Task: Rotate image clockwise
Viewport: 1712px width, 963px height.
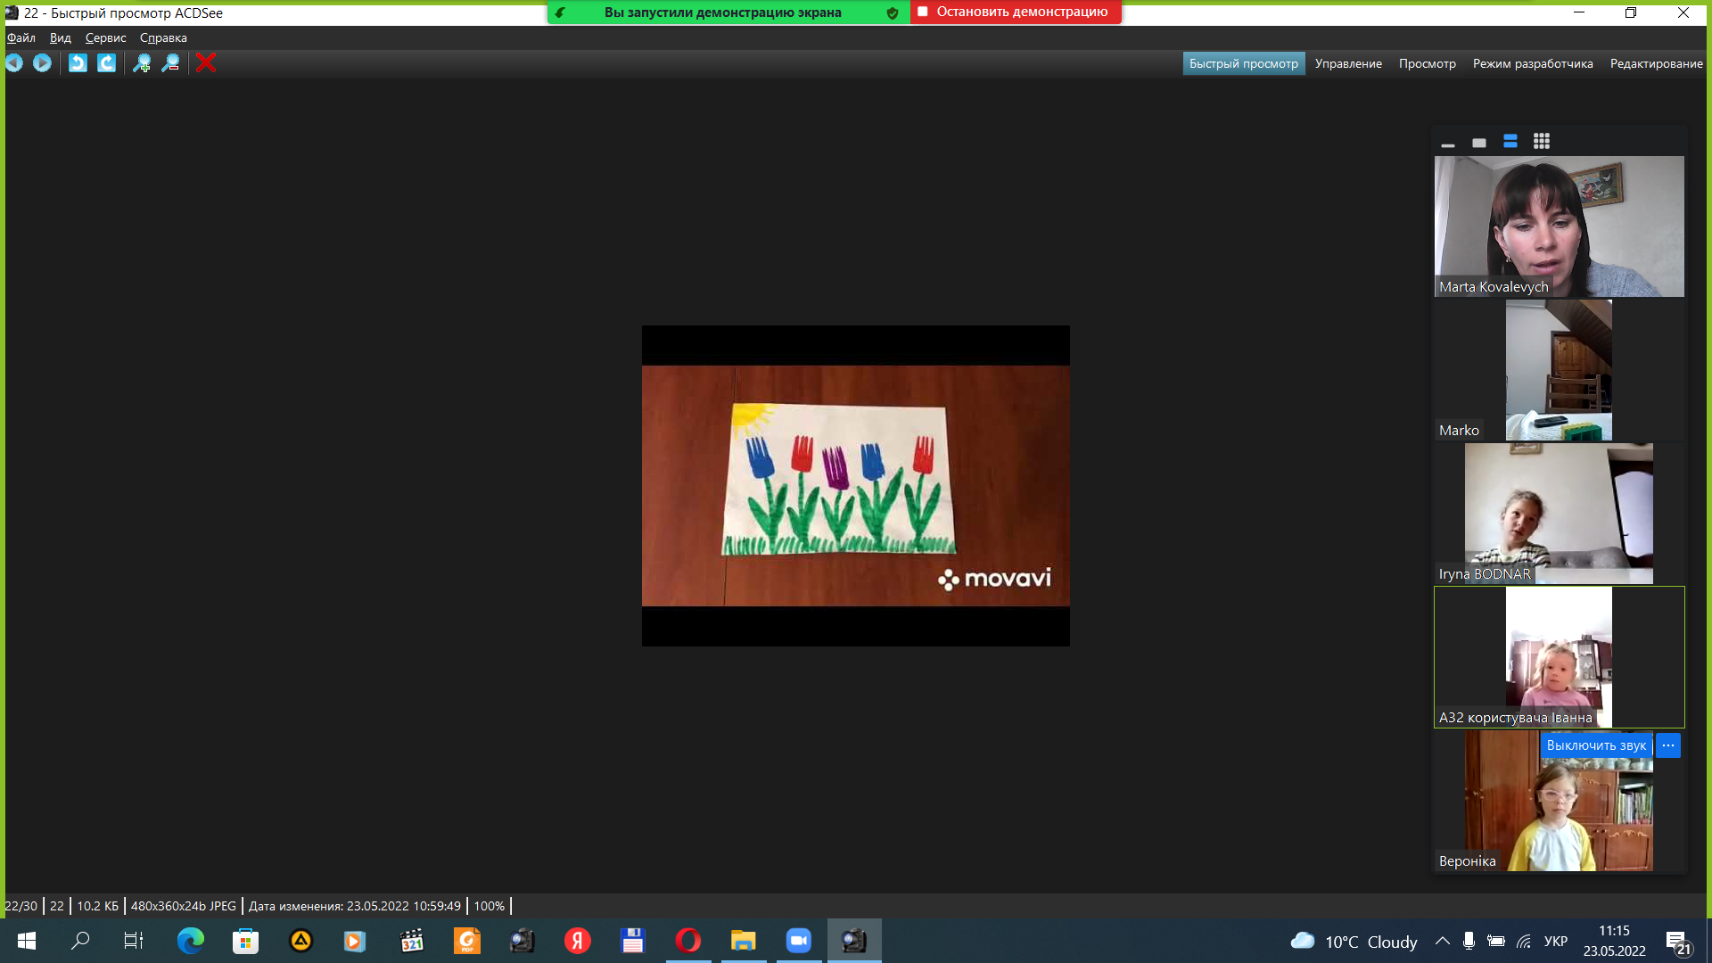Action: [106, 62]
